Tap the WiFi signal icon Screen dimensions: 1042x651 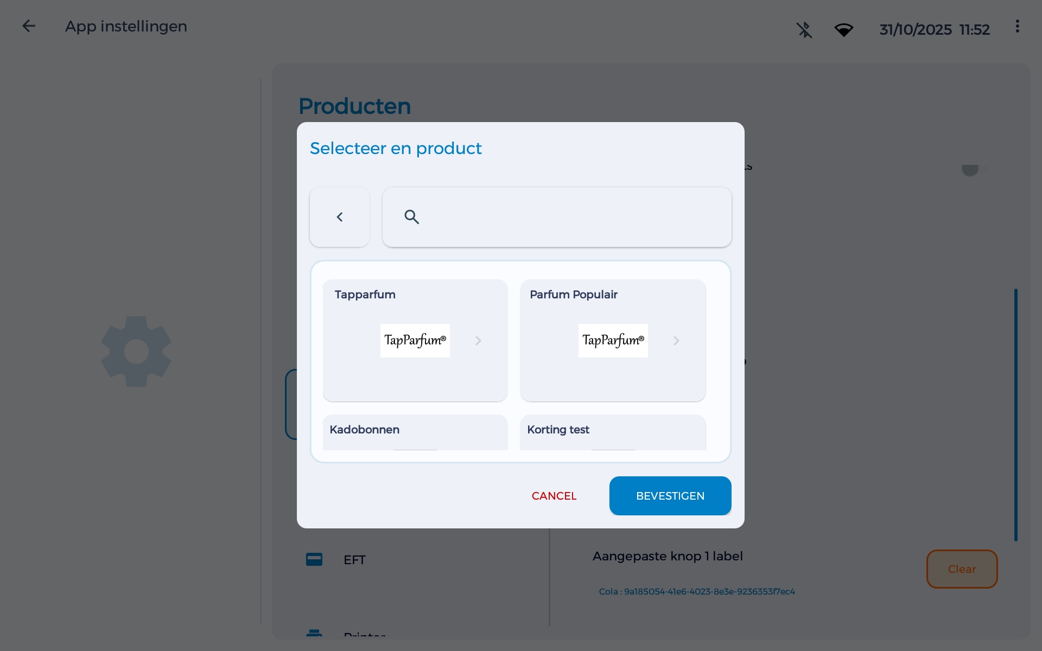point(844,30)
